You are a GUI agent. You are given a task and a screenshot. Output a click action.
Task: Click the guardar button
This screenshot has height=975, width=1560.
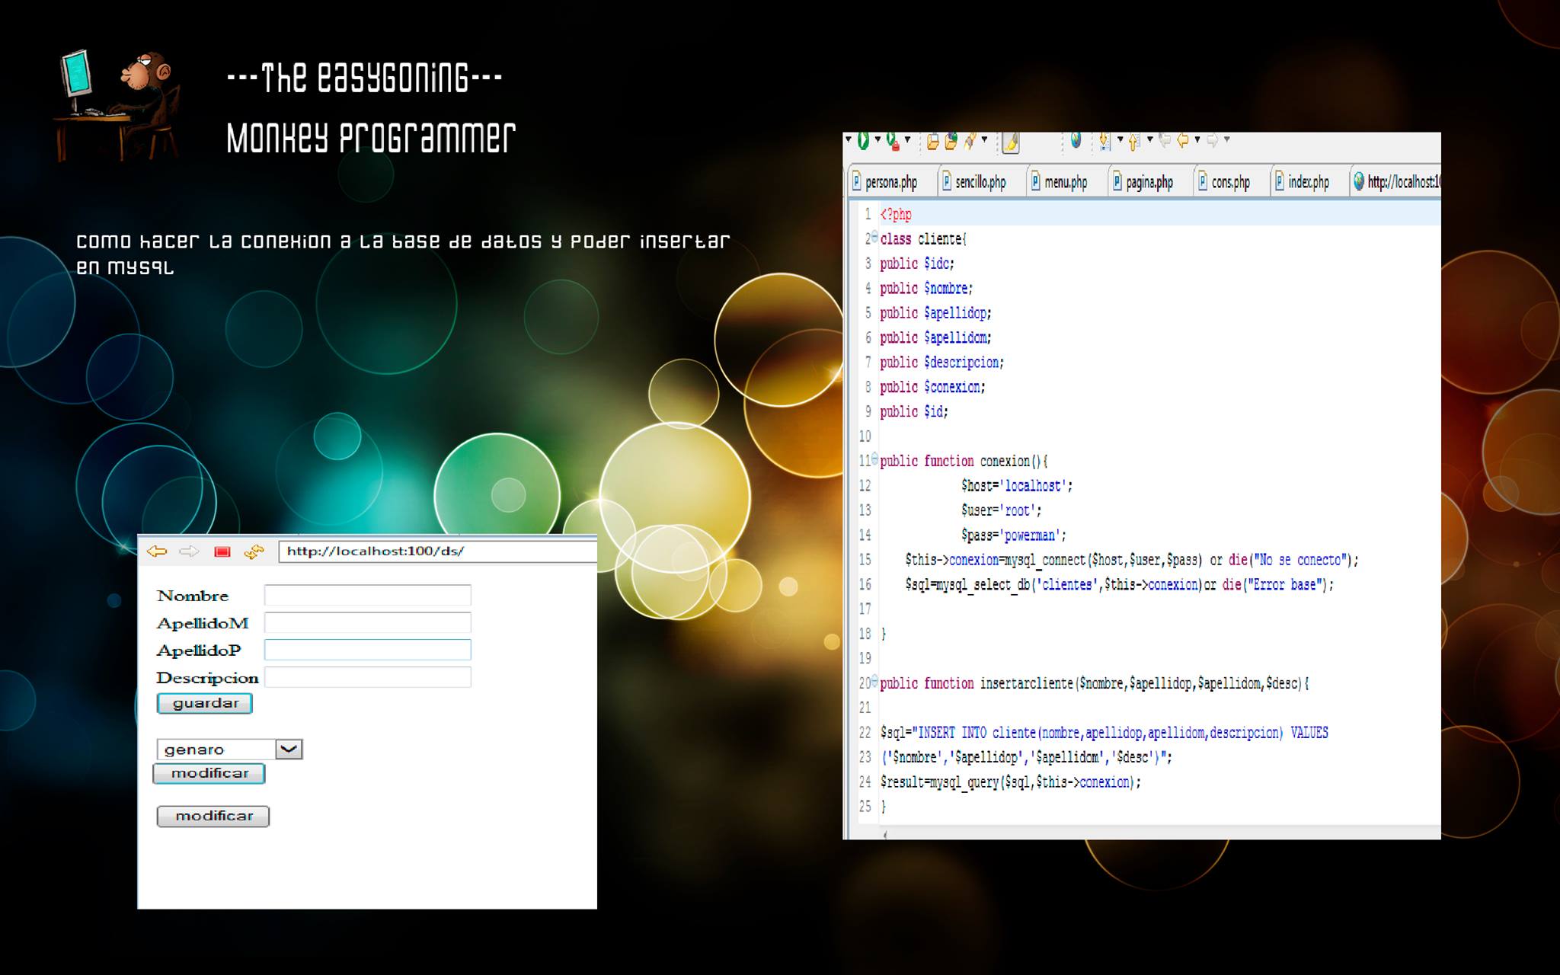point(204,703)
